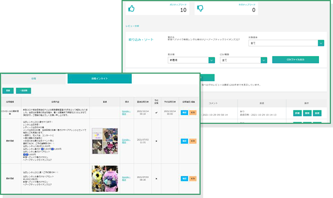Click middle teal button in 2021-10-29 review row
The image size is (333, 198).
pyautogui.click(x=307, y=113)
